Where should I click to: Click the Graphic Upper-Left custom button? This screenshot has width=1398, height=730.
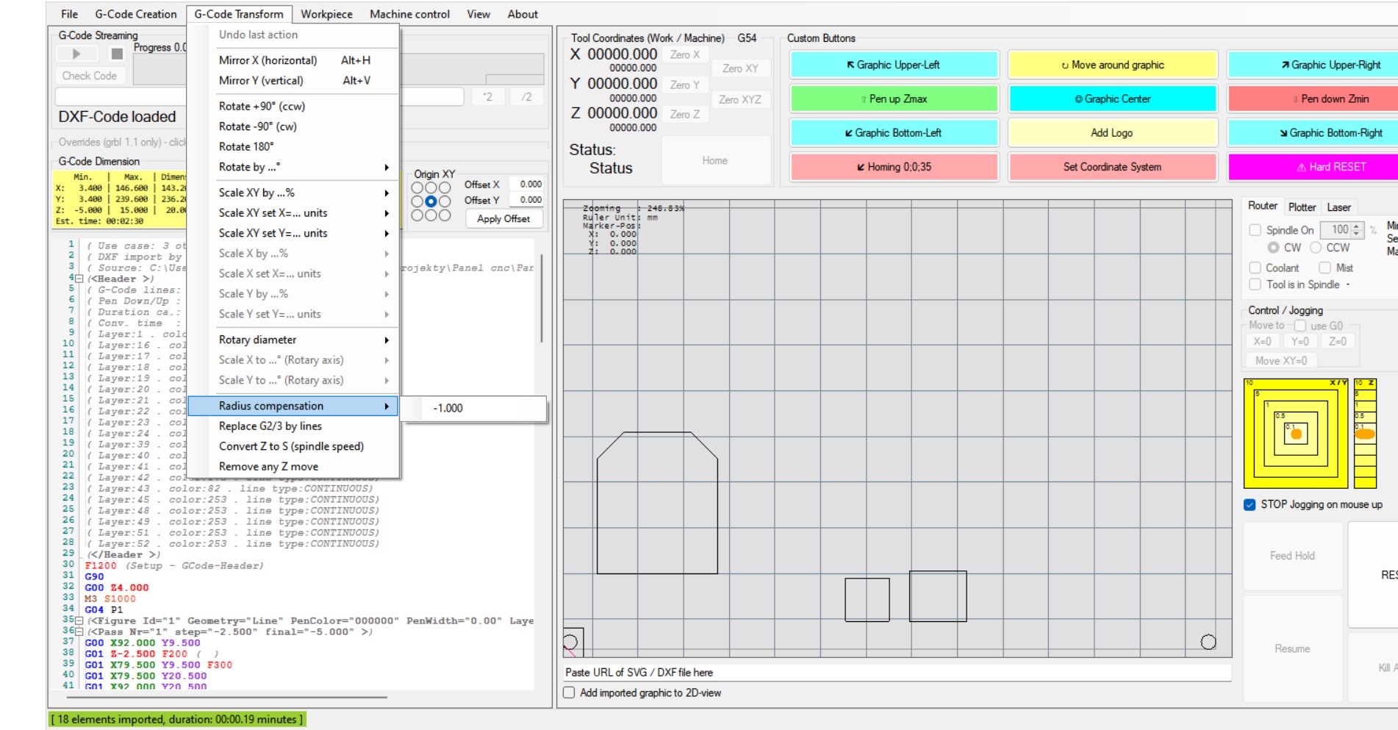(893, 65)
